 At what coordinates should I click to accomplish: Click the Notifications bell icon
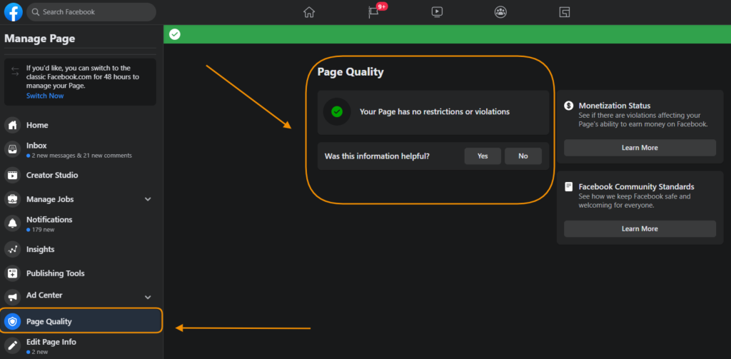(12, 223)
